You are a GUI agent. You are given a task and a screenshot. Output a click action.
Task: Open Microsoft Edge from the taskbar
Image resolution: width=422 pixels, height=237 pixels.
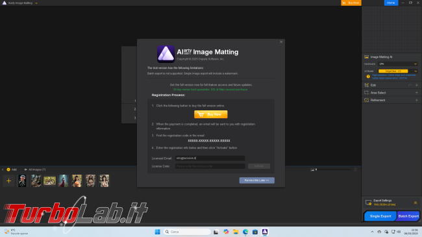pos(245,232)
